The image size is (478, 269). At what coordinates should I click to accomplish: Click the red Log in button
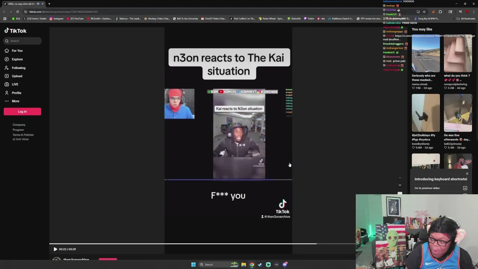click(22, 111)
